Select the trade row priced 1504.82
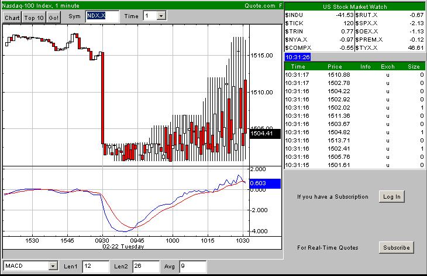Image resolution: width=427 pixels, height=276 pixels. pos(354,132)
